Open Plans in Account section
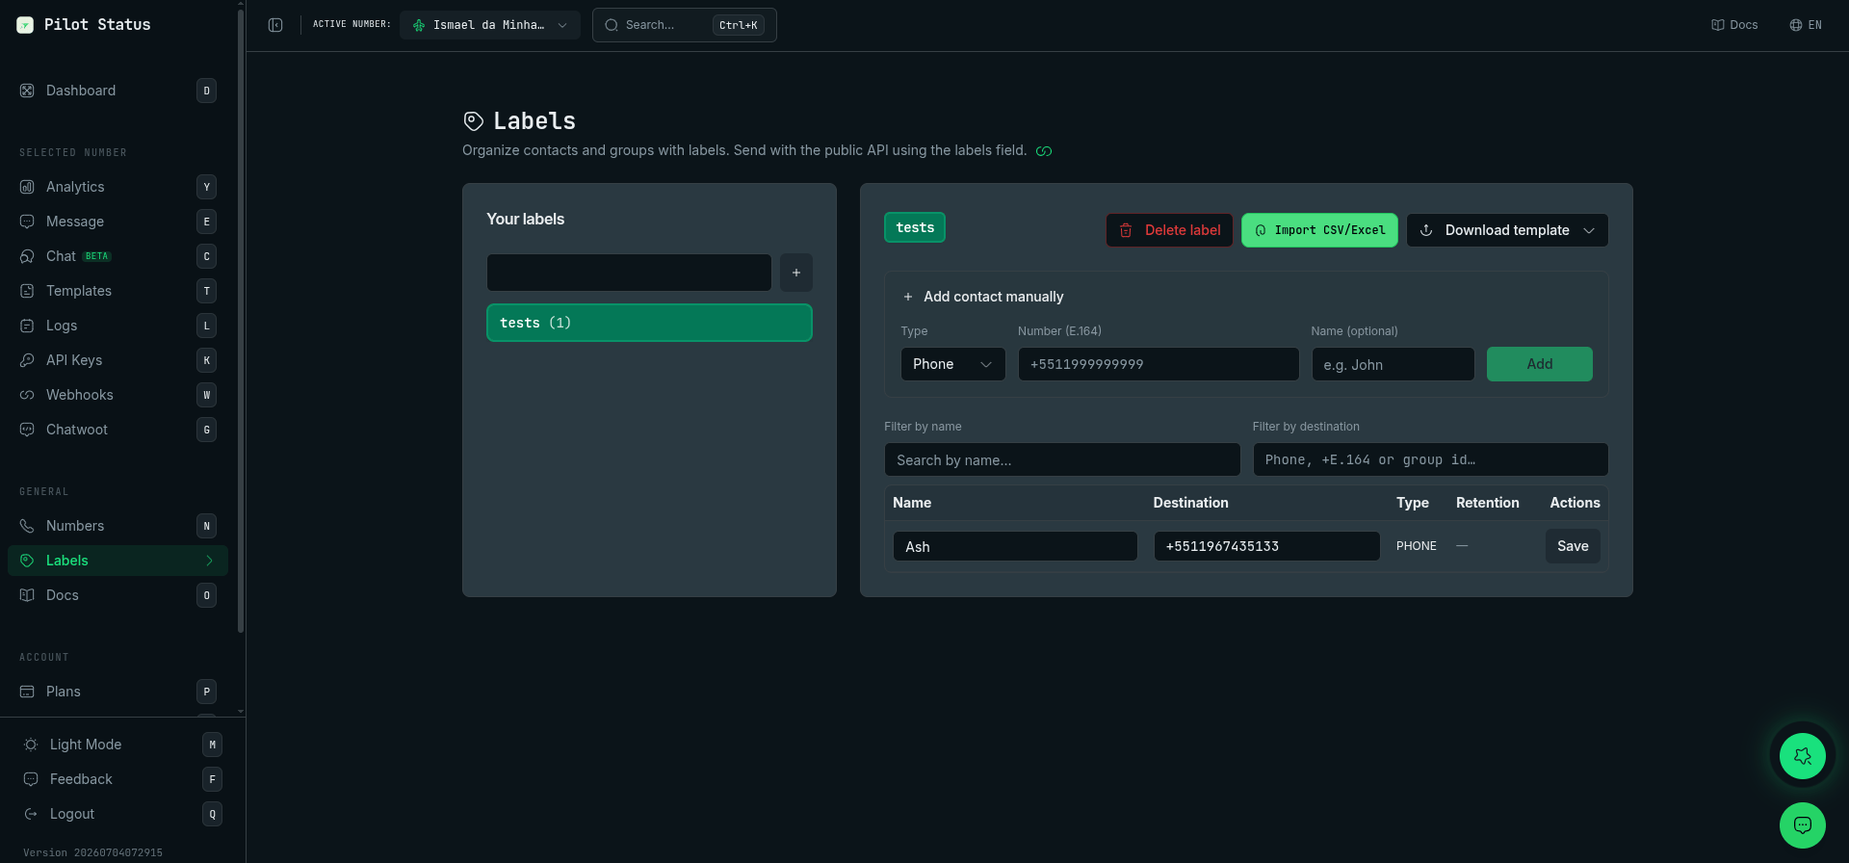The image size is (1849, 863). pyautogui.click(x=117, y=692)
